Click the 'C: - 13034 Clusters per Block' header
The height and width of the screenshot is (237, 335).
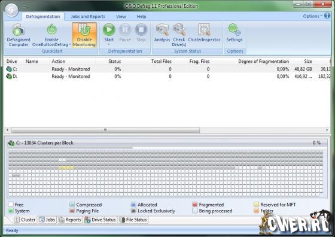[x=45, y=143]
